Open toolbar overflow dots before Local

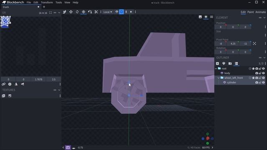click(101, 12)
